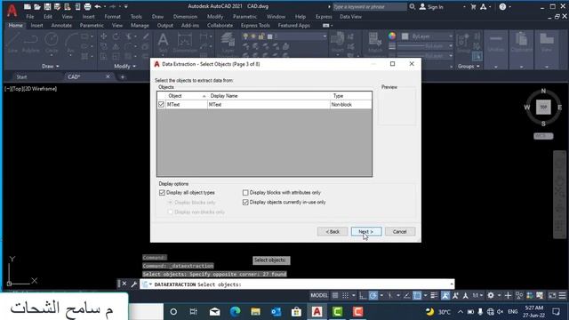Select the Line tool in ribbon
The width and height of the screenshot is (569, 320).
click(x=12, y=43)
